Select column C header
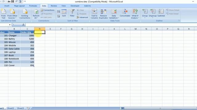The height and width of the screenshot is (110, 197). 27,29
